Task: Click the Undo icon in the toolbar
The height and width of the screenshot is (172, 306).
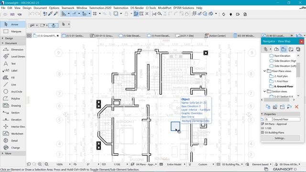Action: tap(32, 14)
